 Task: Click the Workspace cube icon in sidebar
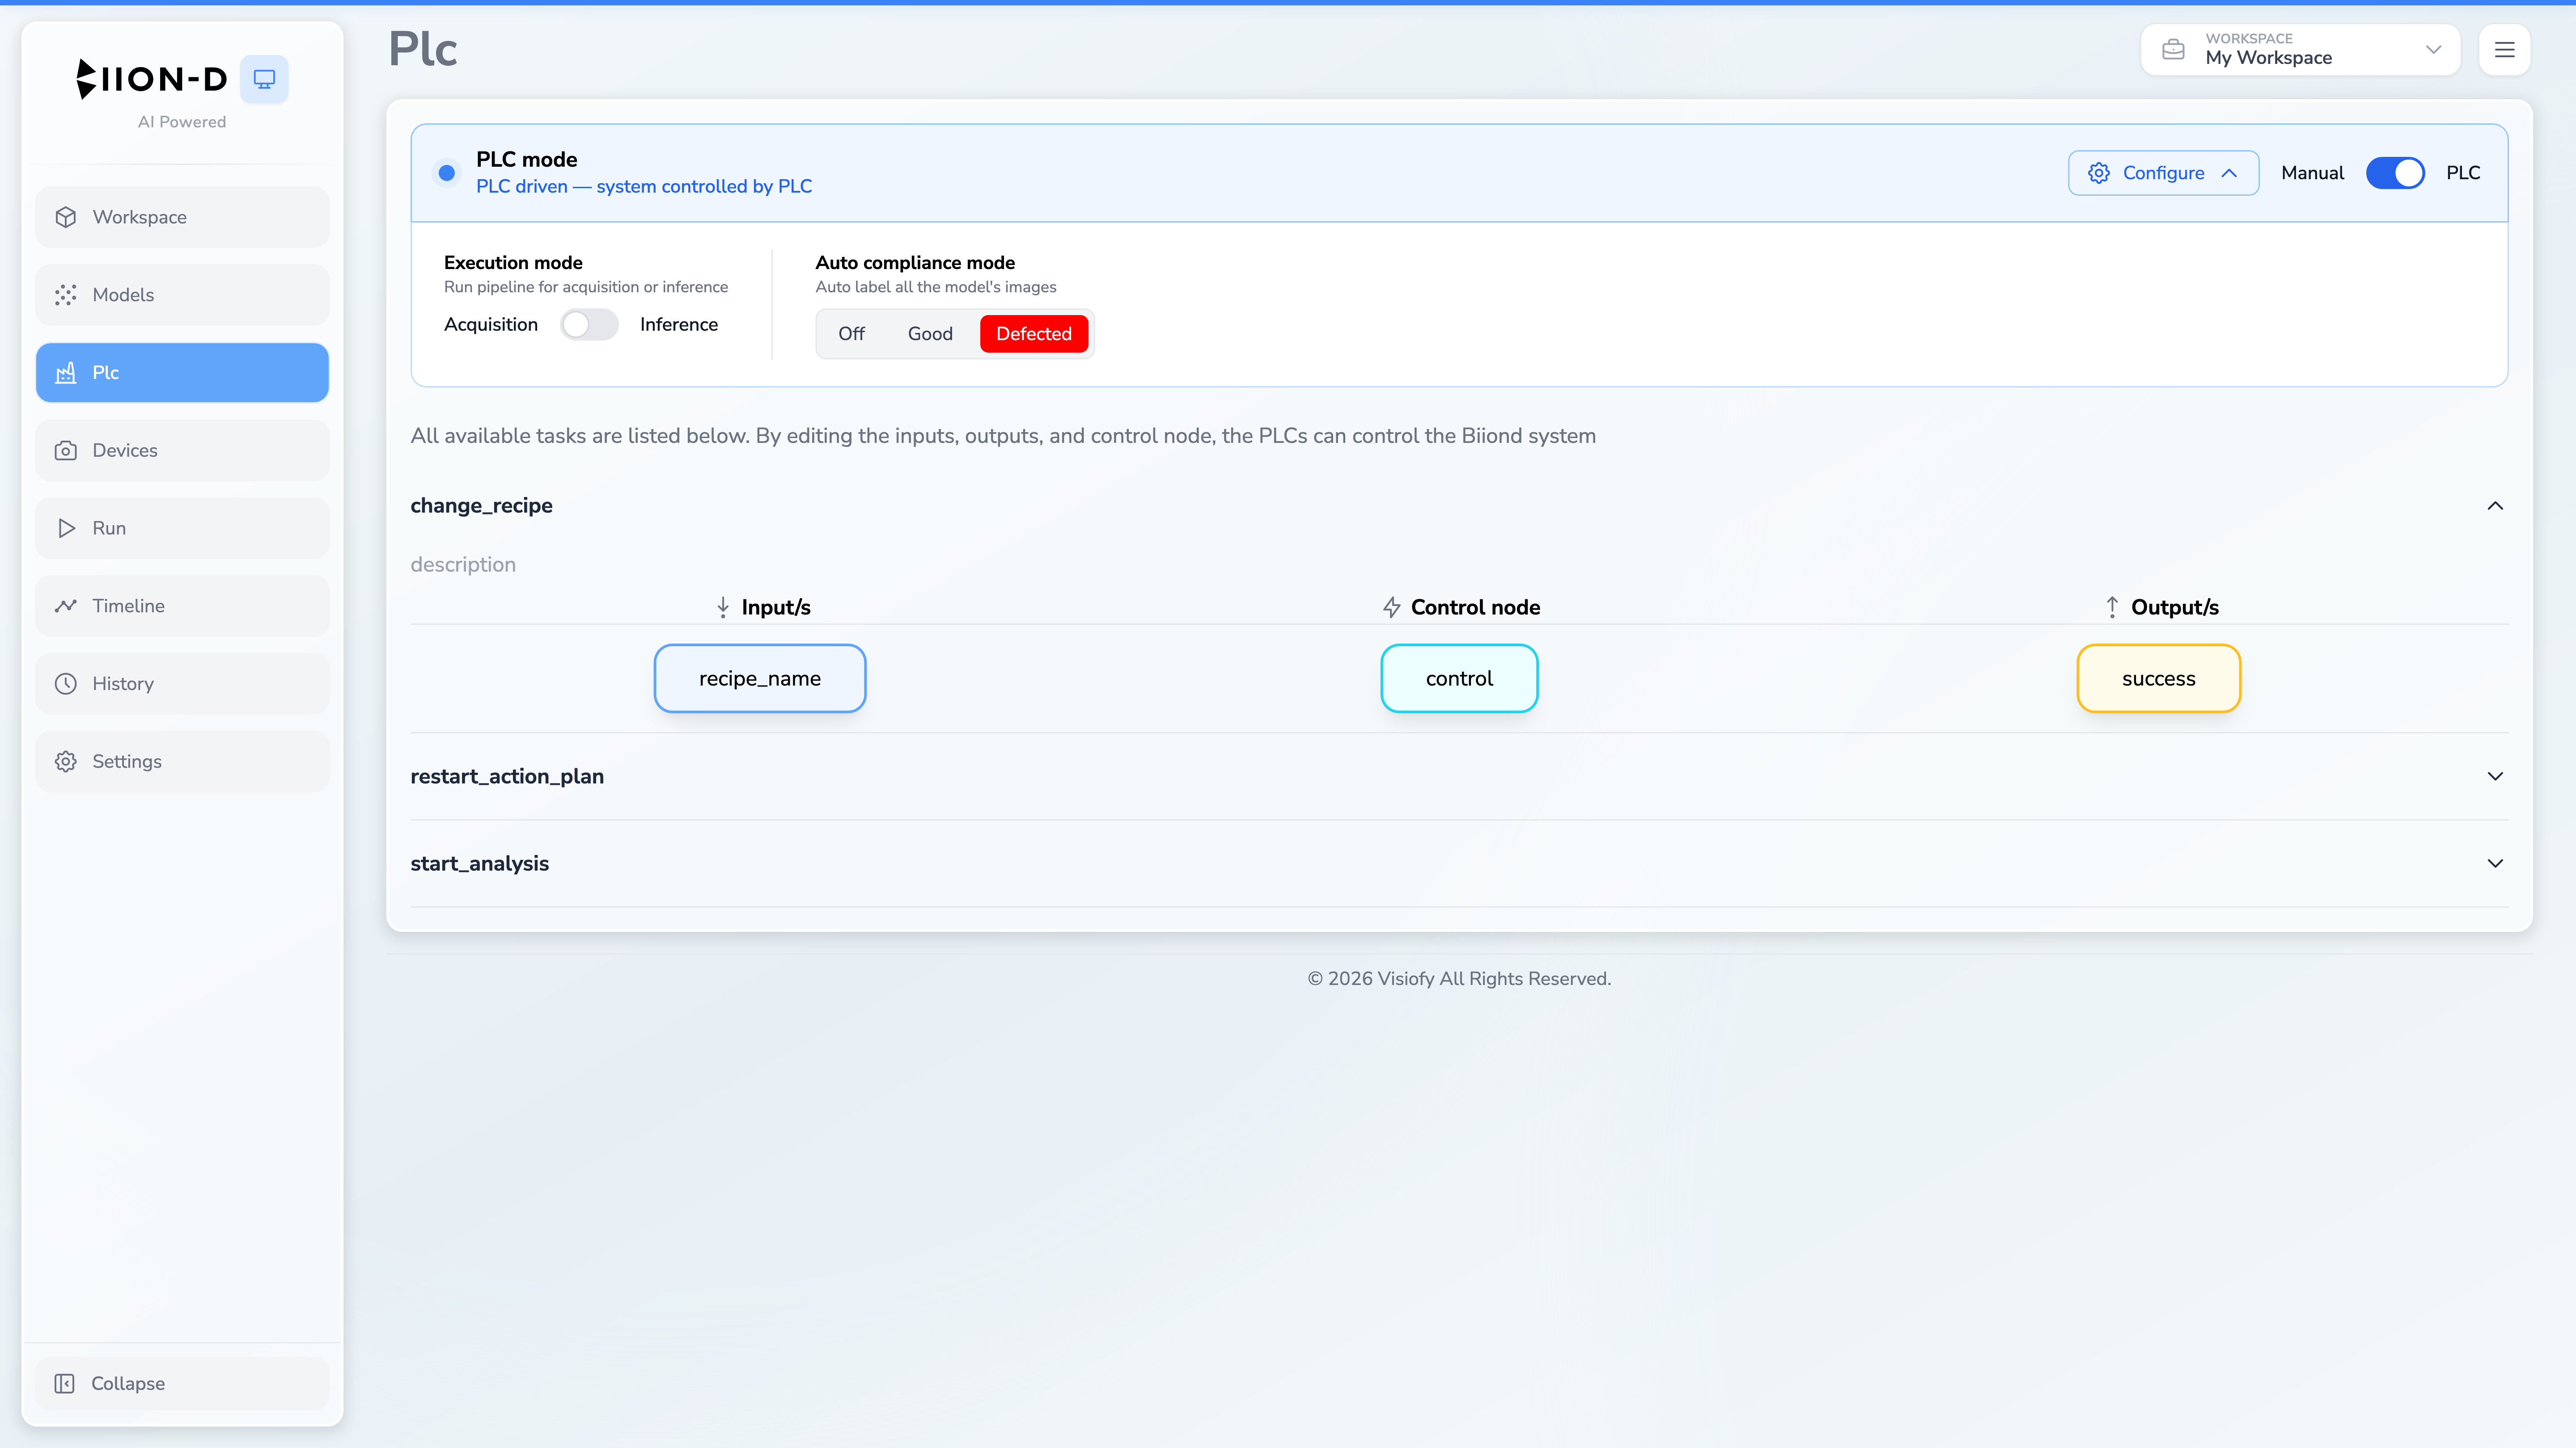(66, 217)
